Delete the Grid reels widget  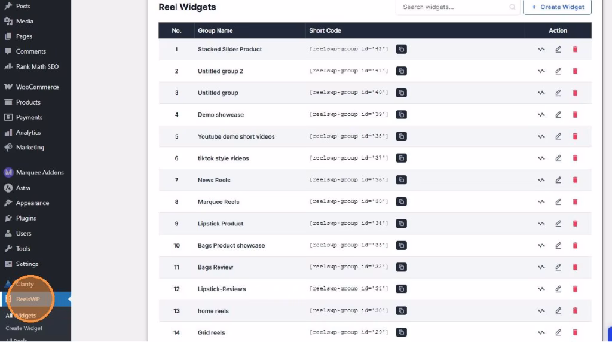(x=575, y=332)
